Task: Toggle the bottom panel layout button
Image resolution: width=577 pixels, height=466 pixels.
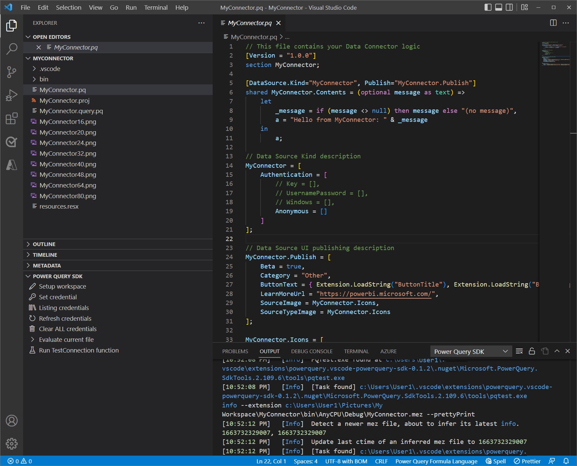Action: click(499, 7)
